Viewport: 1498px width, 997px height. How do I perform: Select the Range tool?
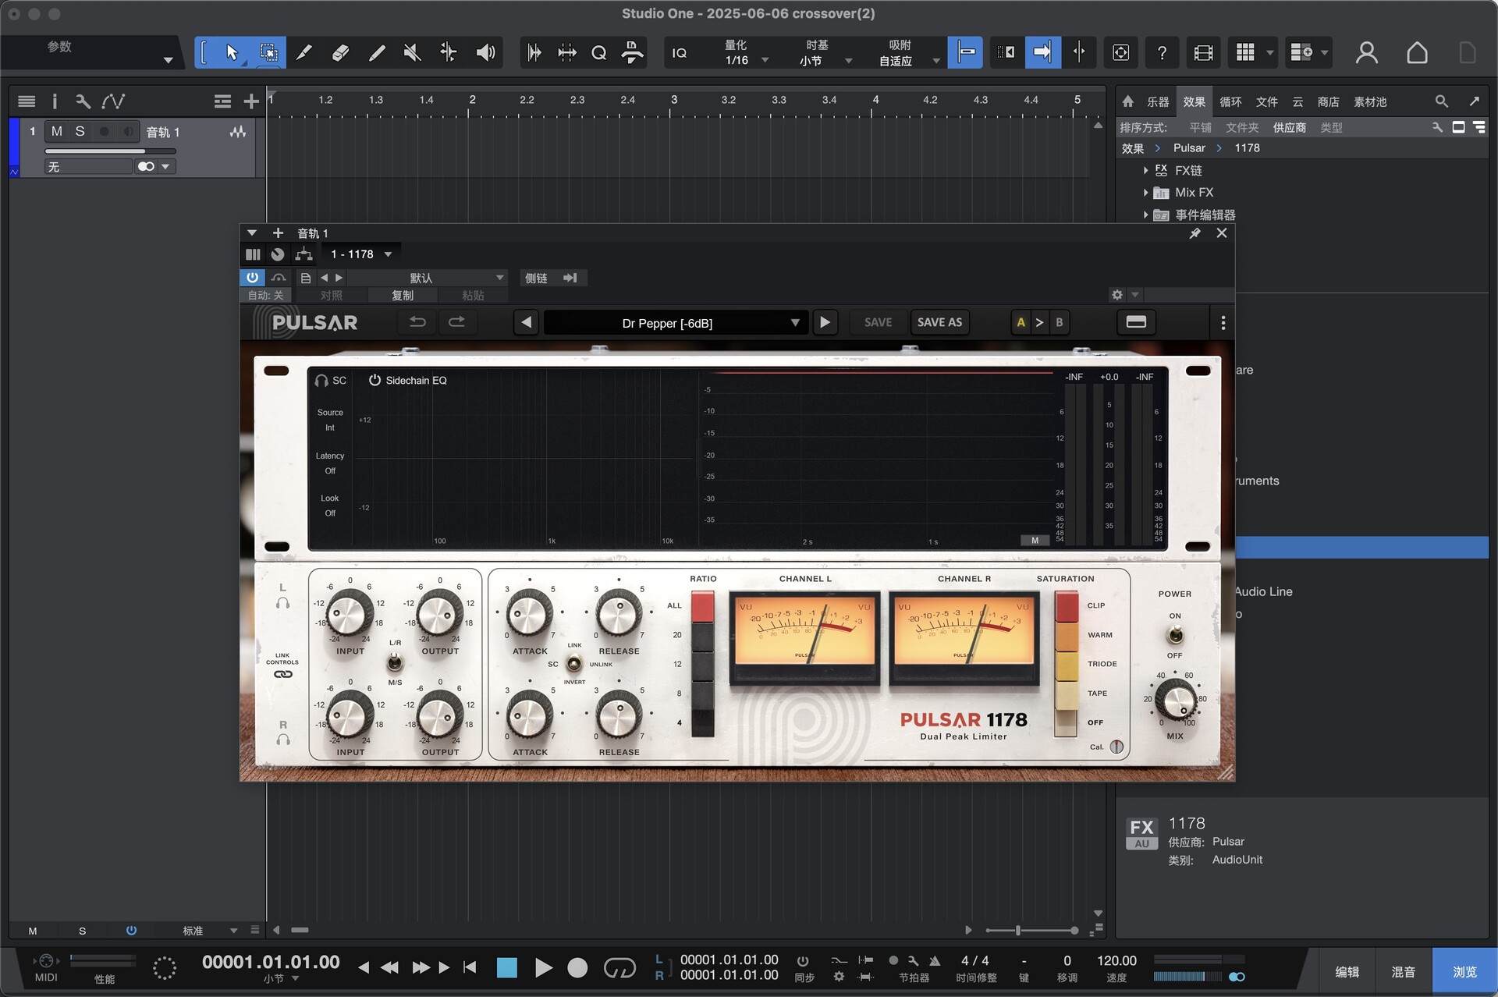click(x=268, y=52)
